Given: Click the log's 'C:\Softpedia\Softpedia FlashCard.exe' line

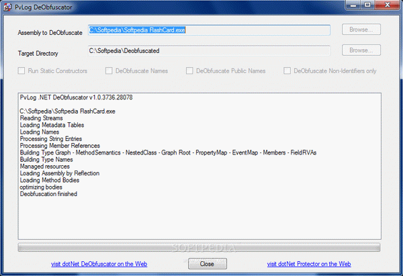Looking at the screenshot, I should (x=68, y=111).
